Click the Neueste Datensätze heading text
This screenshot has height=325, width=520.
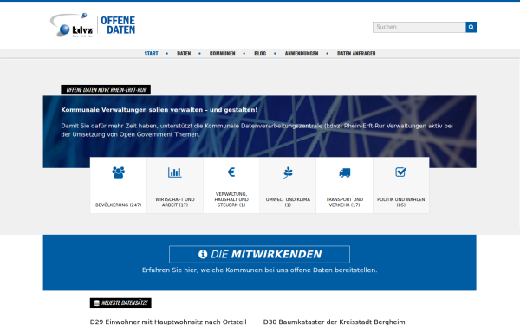tap(124, 302)
